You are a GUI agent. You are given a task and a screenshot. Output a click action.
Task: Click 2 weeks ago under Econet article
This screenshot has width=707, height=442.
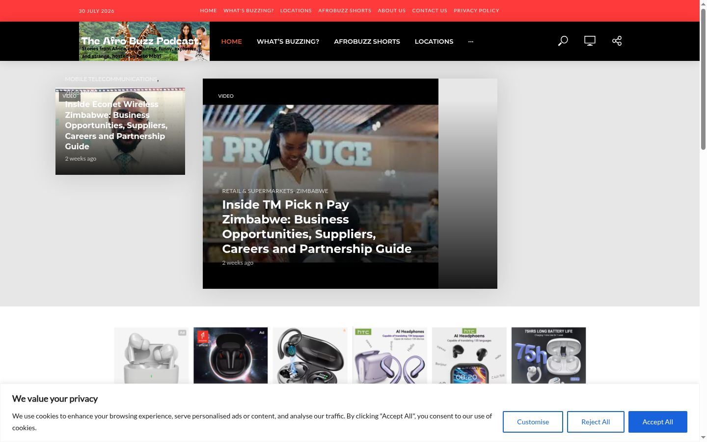click(81, 159)
